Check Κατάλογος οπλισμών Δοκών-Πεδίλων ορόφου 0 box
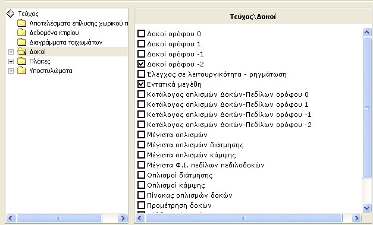373x225 pixels. click(142, 94)
